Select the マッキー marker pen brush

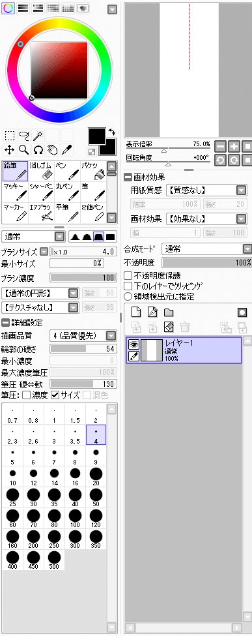16,192
